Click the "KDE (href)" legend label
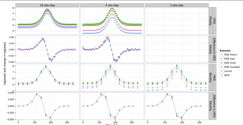The width and height of the screenshot is (243, 125). coord(230,63)
